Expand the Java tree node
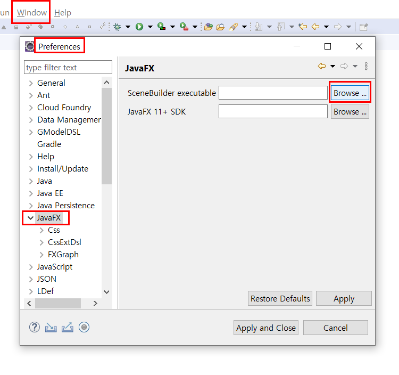399x375 pixels. tap(31, 181)
